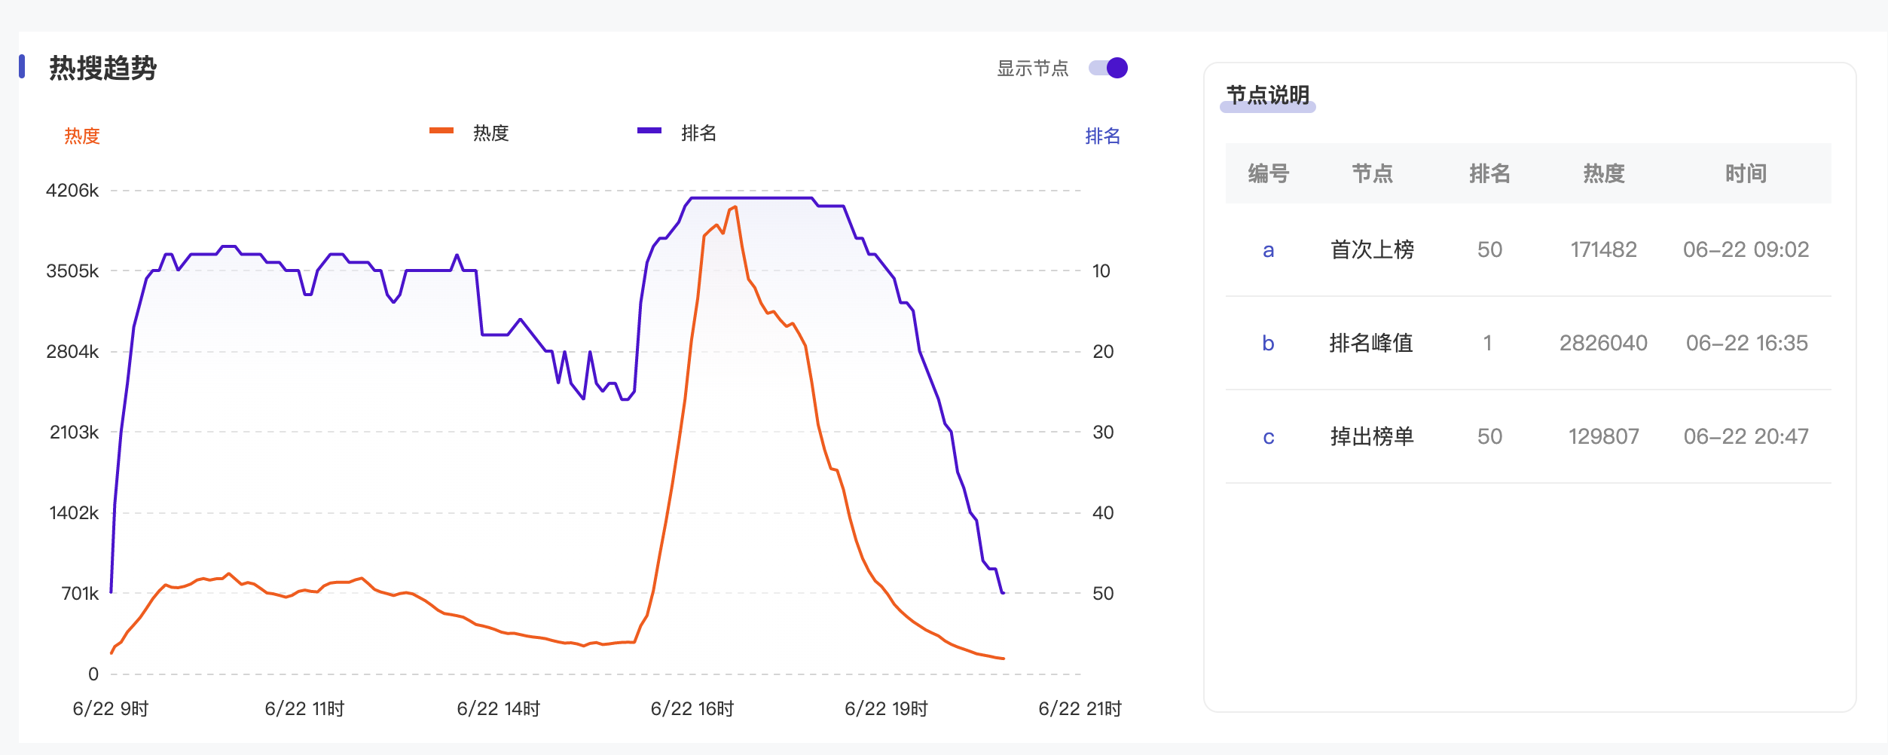This screenshot has height=755, width=1888.
Task: Select the 首次上榜 node cell
Action: (x=1372, y=249)
